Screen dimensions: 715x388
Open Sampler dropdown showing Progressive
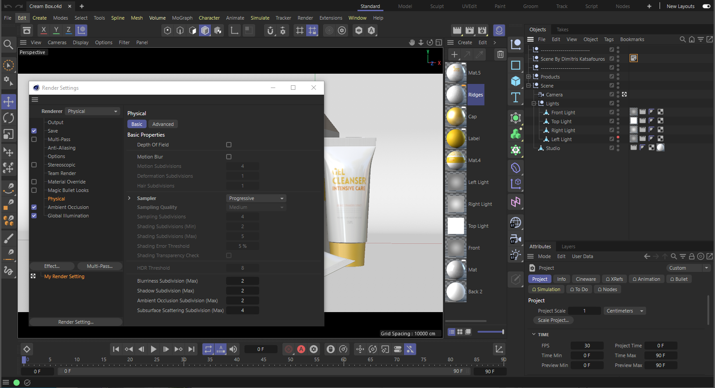click(256, 198)
